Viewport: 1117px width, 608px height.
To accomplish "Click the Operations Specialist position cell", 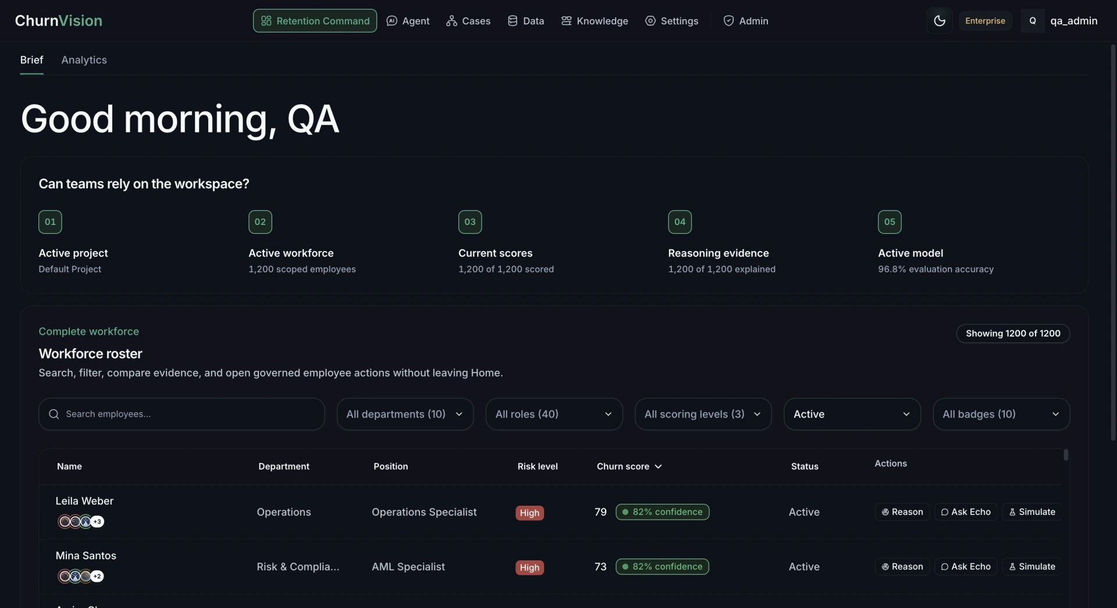I will [424, 512].
